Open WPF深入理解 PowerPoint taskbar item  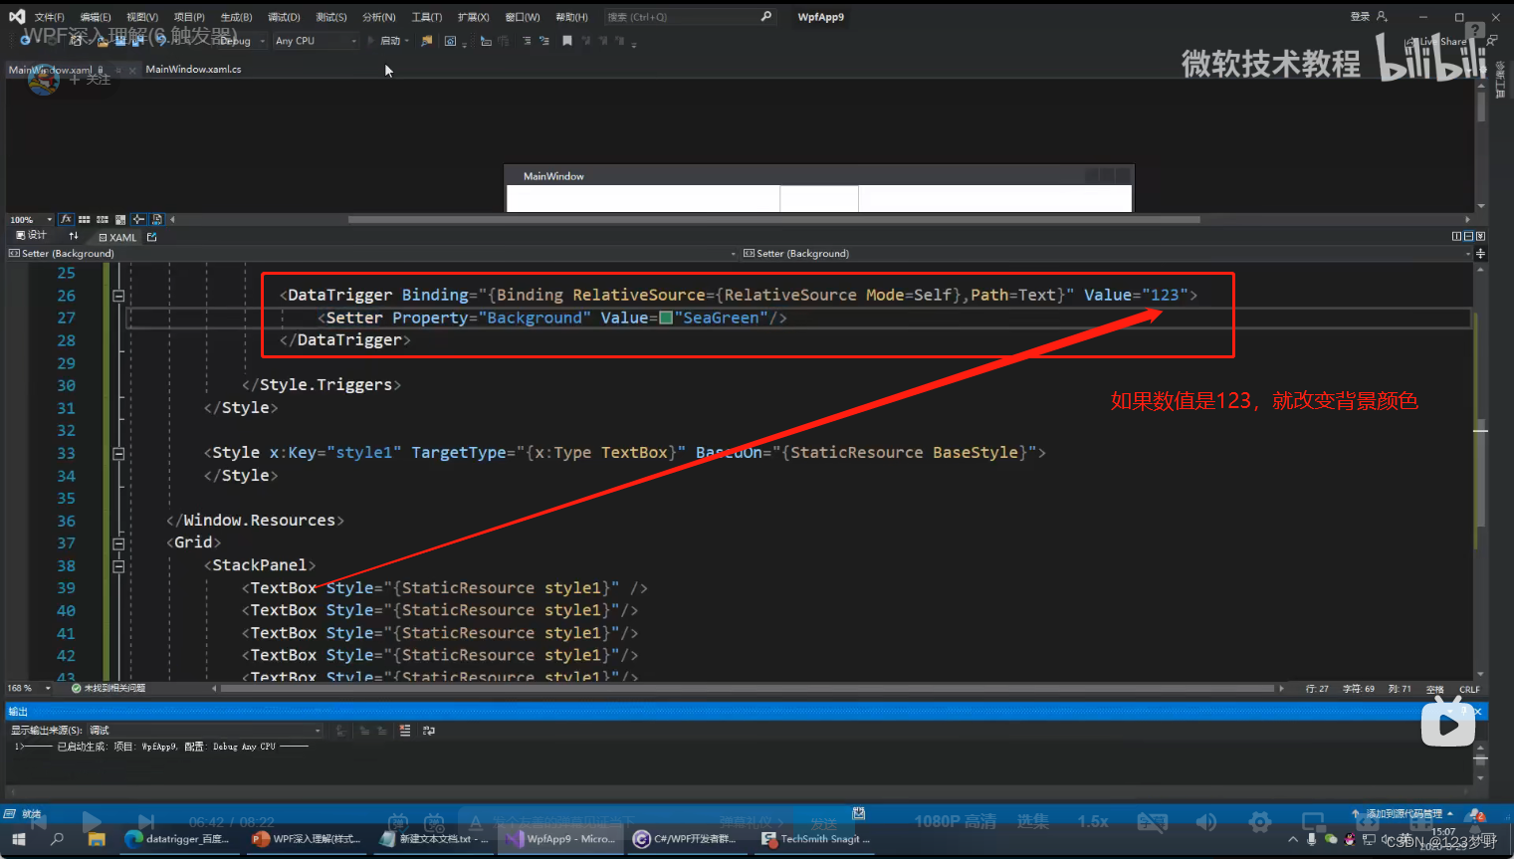click(x=306, y=839)
